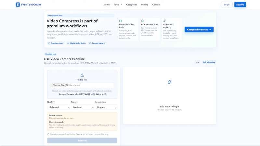Click the Use Video Compress online heading
Screen dimensions: 260x146
coord(64,59)
